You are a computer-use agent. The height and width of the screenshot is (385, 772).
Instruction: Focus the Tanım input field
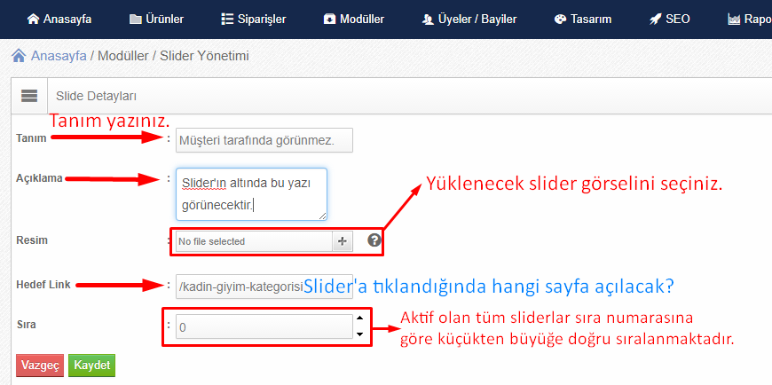click(264, 140)
